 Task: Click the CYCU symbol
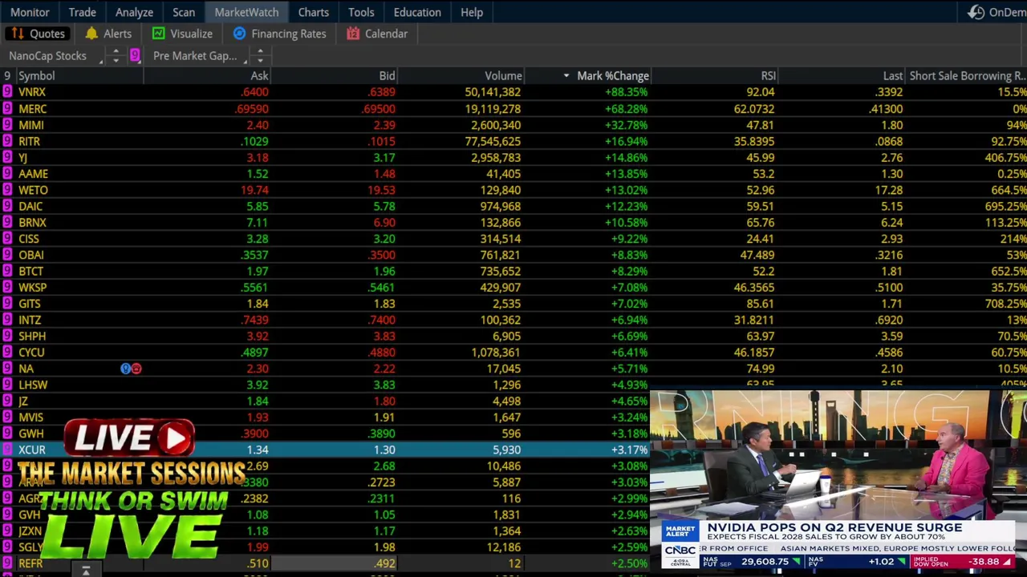tap(31, 352)
